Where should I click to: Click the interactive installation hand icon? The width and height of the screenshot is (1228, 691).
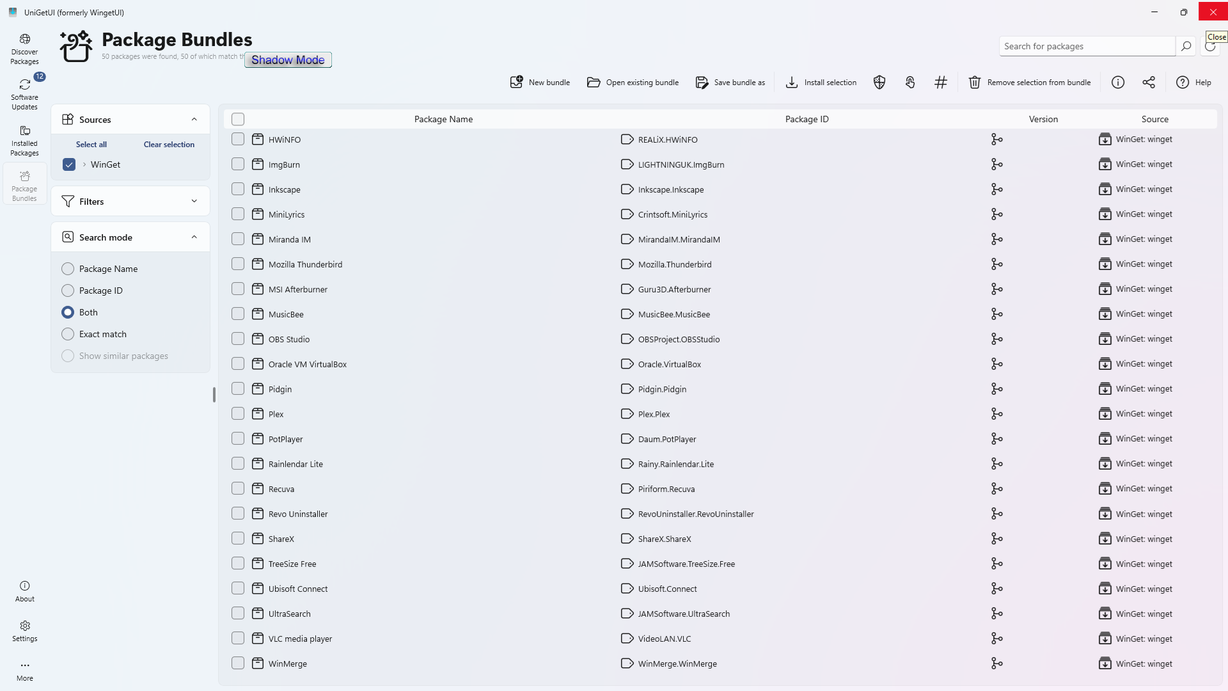910,83
